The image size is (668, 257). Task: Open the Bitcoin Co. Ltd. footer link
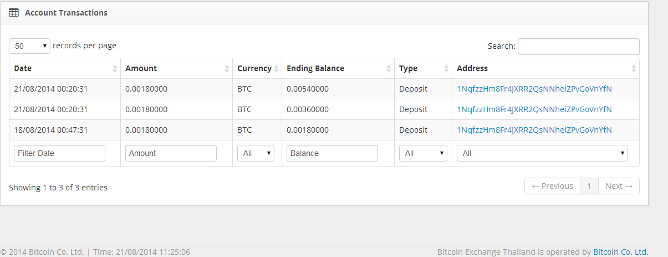tap(620, 252)
